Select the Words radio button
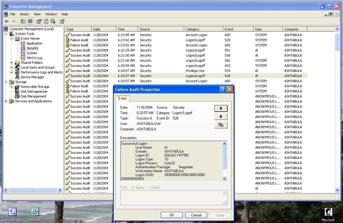The image size is (343, 223). coord(148,187)
